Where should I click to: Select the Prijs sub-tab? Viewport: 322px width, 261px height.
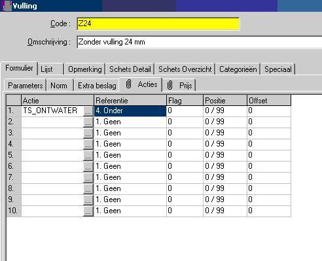click(x=179, y=86)
